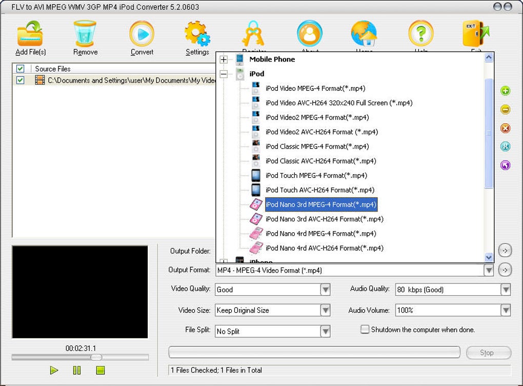
Task: Uncheck the source file row checkbox
Action: click(x=21, y=80)
